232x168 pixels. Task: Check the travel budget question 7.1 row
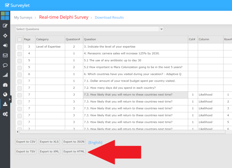coord(19,81)
